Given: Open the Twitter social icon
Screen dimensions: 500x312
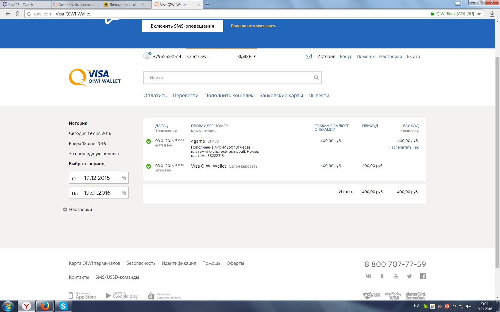Looking at the screenshot, I should coord(410,276).
